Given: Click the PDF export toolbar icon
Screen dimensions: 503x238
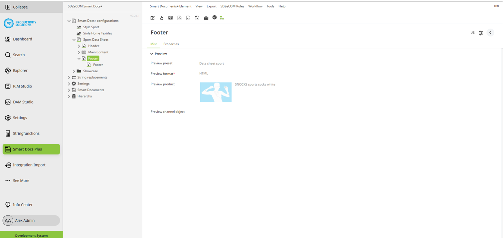Looking at the screenshot, I should [179, 18].
